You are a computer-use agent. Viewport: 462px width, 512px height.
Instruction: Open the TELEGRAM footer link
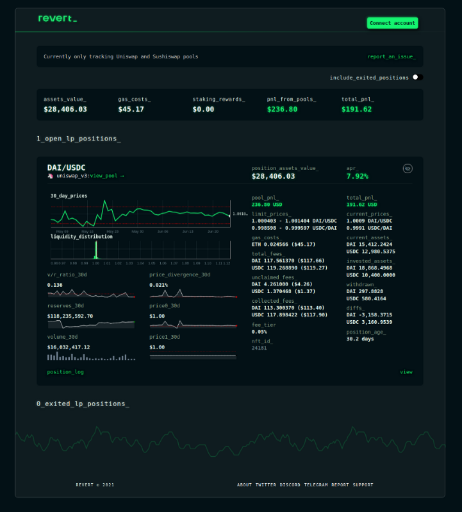click(316, 485)
